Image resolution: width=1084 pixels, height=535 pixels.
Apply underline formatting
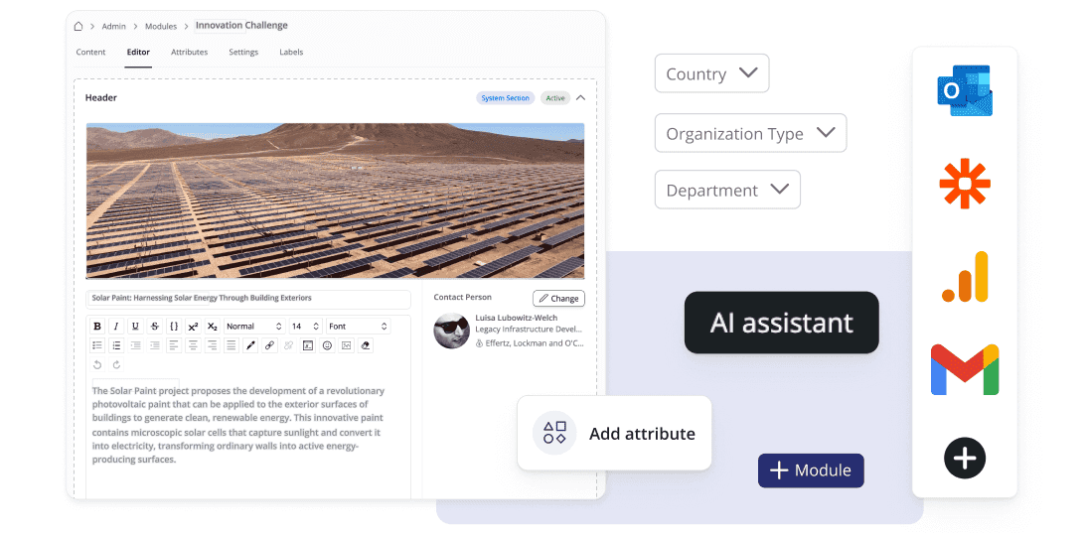coord(135,327)
